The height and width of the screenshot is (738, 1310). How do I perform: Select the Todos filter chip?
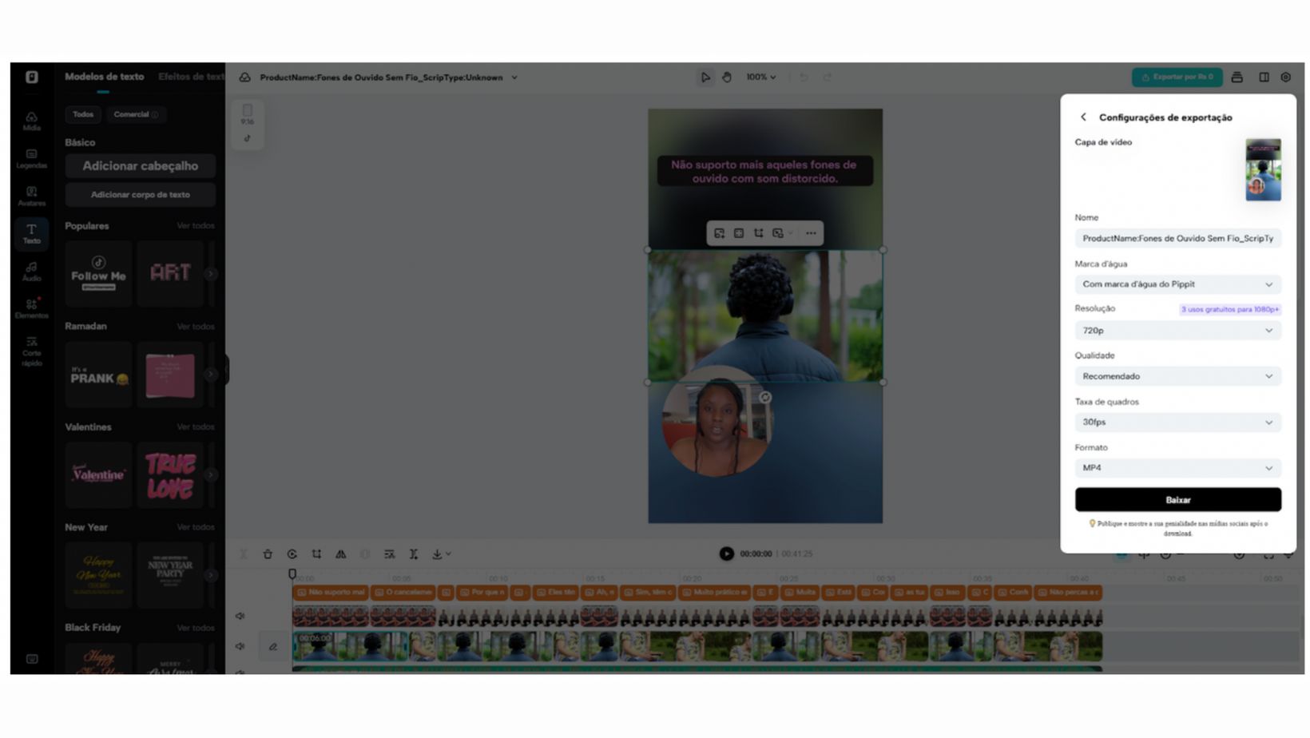[x=83, y=114]
